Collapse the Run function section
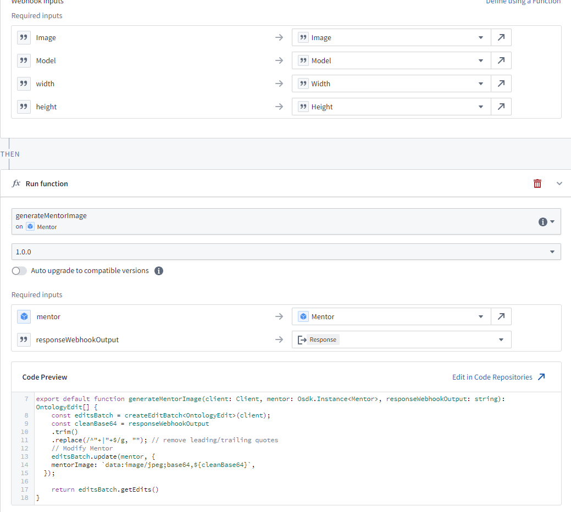Image resolution: width=571 pixels, height=512 pixels. (559, 183)
